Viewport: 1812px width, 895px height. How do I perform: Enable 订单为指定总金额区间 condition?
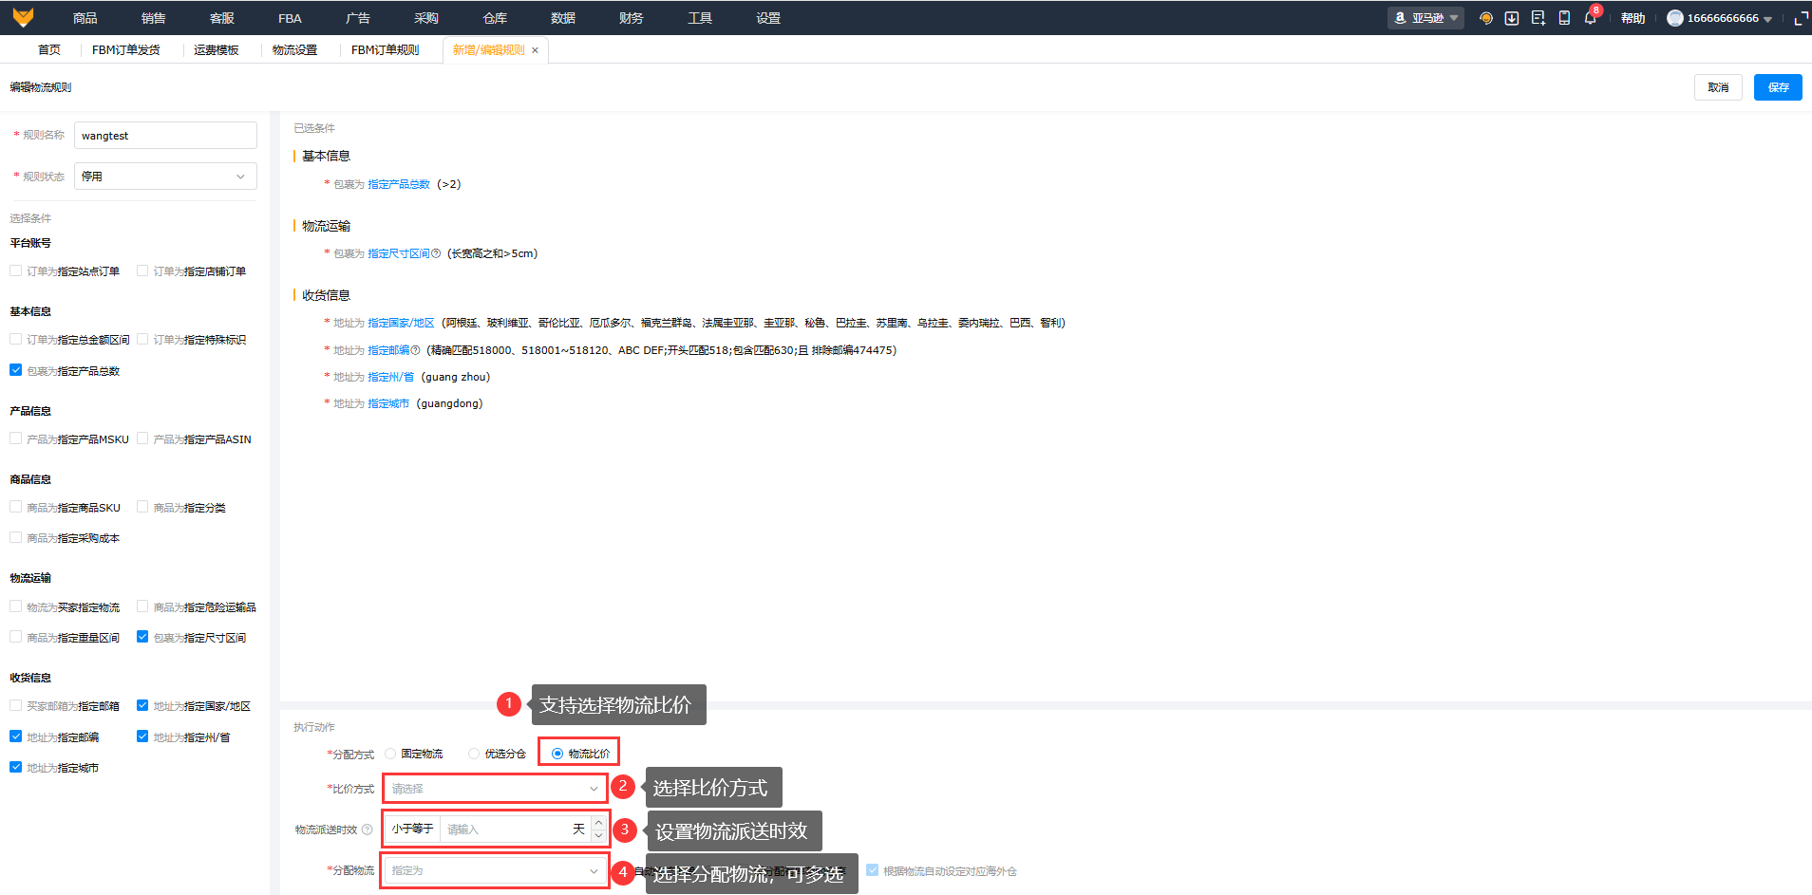[x=16, y=339]
